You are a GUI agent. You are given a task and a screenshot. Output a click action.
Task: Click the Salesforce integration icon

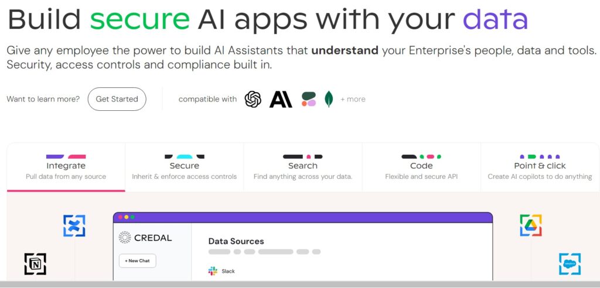point(570,264)
